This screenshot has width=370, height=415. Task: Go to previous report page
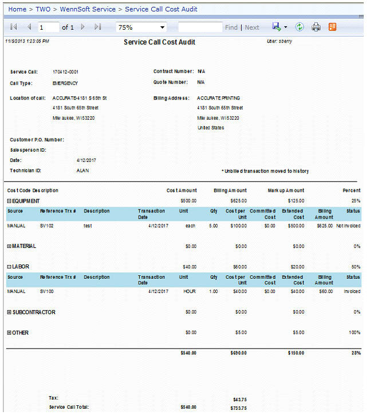point(29,27)
